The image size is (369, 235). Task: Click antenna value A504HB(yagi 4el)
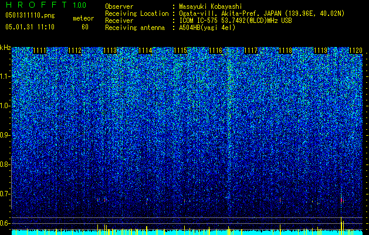pyautogui.click(x=207, y=28)
